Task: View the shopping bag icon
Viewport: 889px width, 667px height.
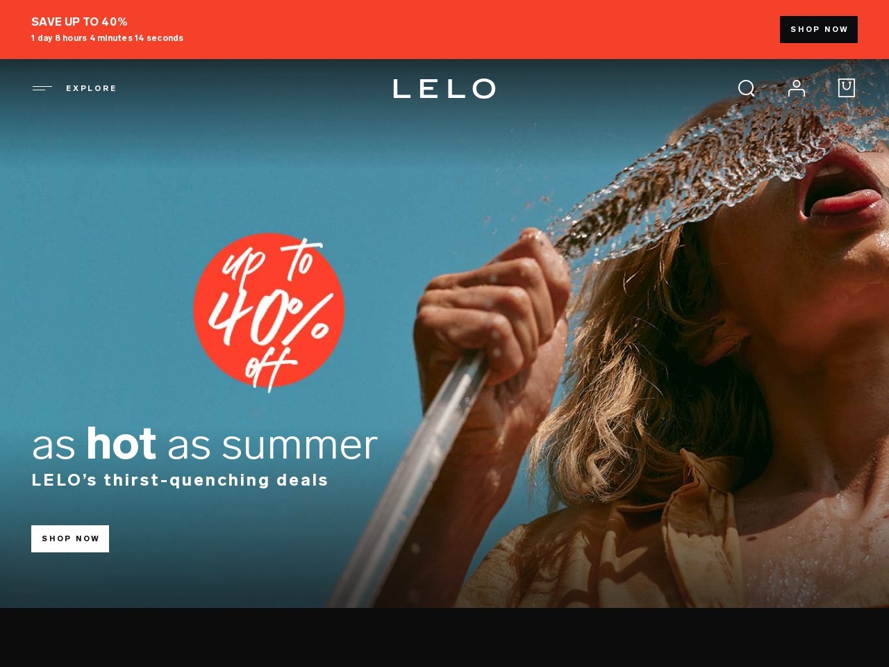Action: coord(847,88)
